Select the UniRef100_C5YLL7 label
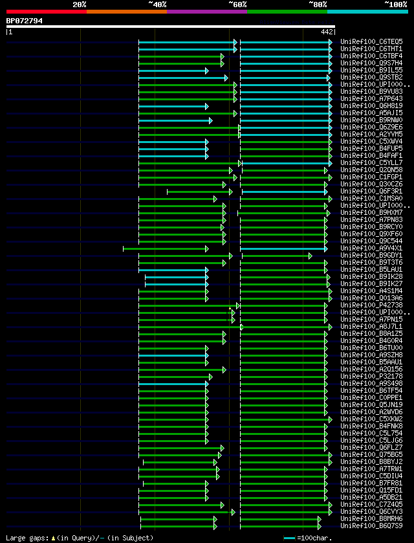The height and width of the screenshot is (543, 414). [371, 162]
